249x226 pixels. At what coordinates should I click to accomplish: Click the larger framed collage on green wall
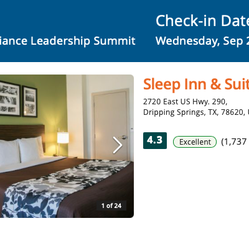10,98
